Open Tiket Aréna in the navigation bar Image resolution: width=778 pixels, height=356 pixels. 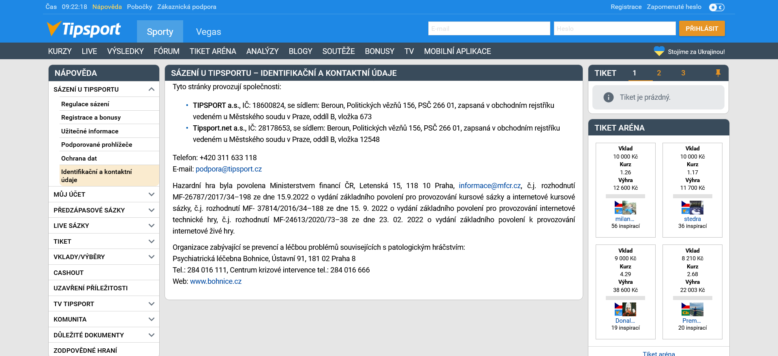pos(213,51)
